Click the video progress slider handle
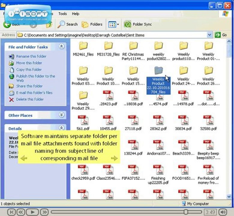Image resolution: width=234 pixels, height=216 pixels. (x=186, y=212)
